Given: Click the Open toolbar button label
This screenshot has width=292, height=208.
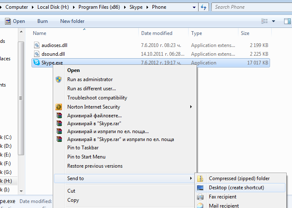Looking at the screenshot, I should (x=19, y=21).
